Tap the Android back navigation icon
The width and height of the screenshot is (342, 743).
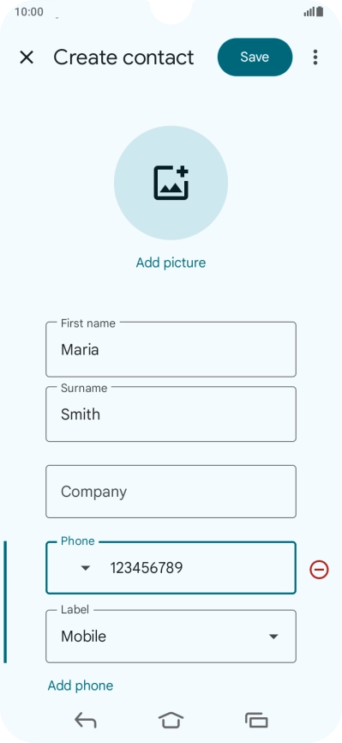point(86,721)
